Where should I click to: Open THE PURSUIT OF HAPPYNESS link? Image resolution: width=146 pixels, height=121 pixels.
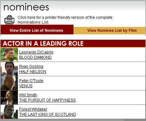point(47,100)
